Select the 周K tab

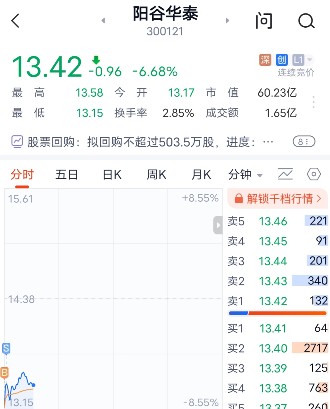tap(156, 175)
